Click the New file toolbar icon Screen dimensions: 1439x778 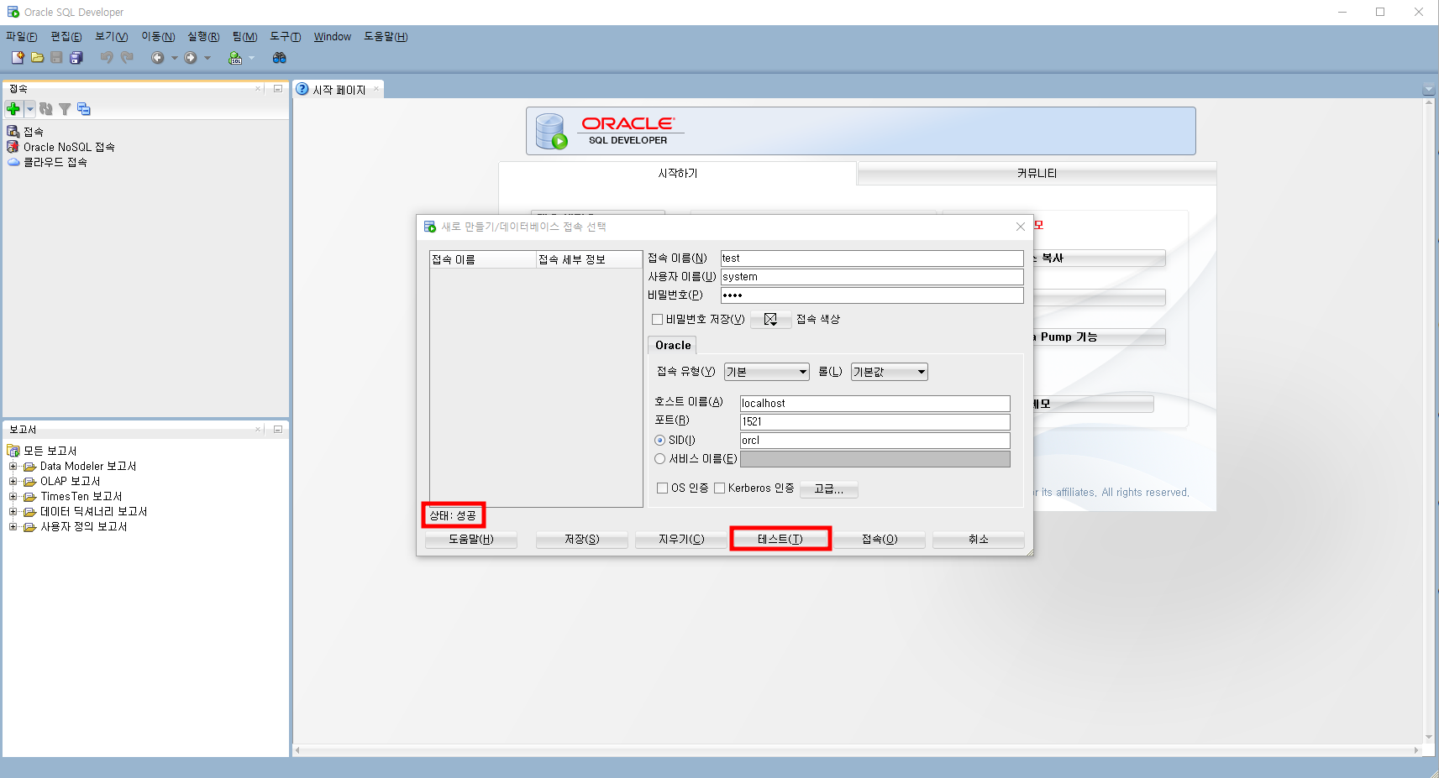point(18,57)
